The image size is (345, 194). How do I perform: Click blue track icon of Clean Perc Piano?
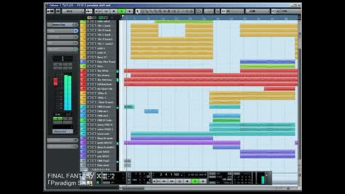83,62
